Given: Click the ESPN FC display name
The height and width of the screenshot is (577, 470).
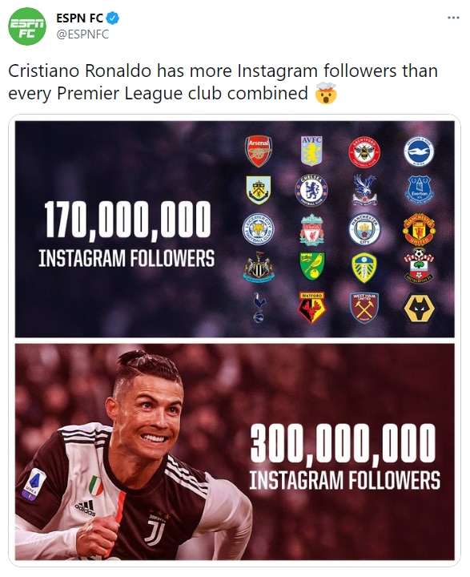Looking at the screenshot, I should click(x=79, y=18).
